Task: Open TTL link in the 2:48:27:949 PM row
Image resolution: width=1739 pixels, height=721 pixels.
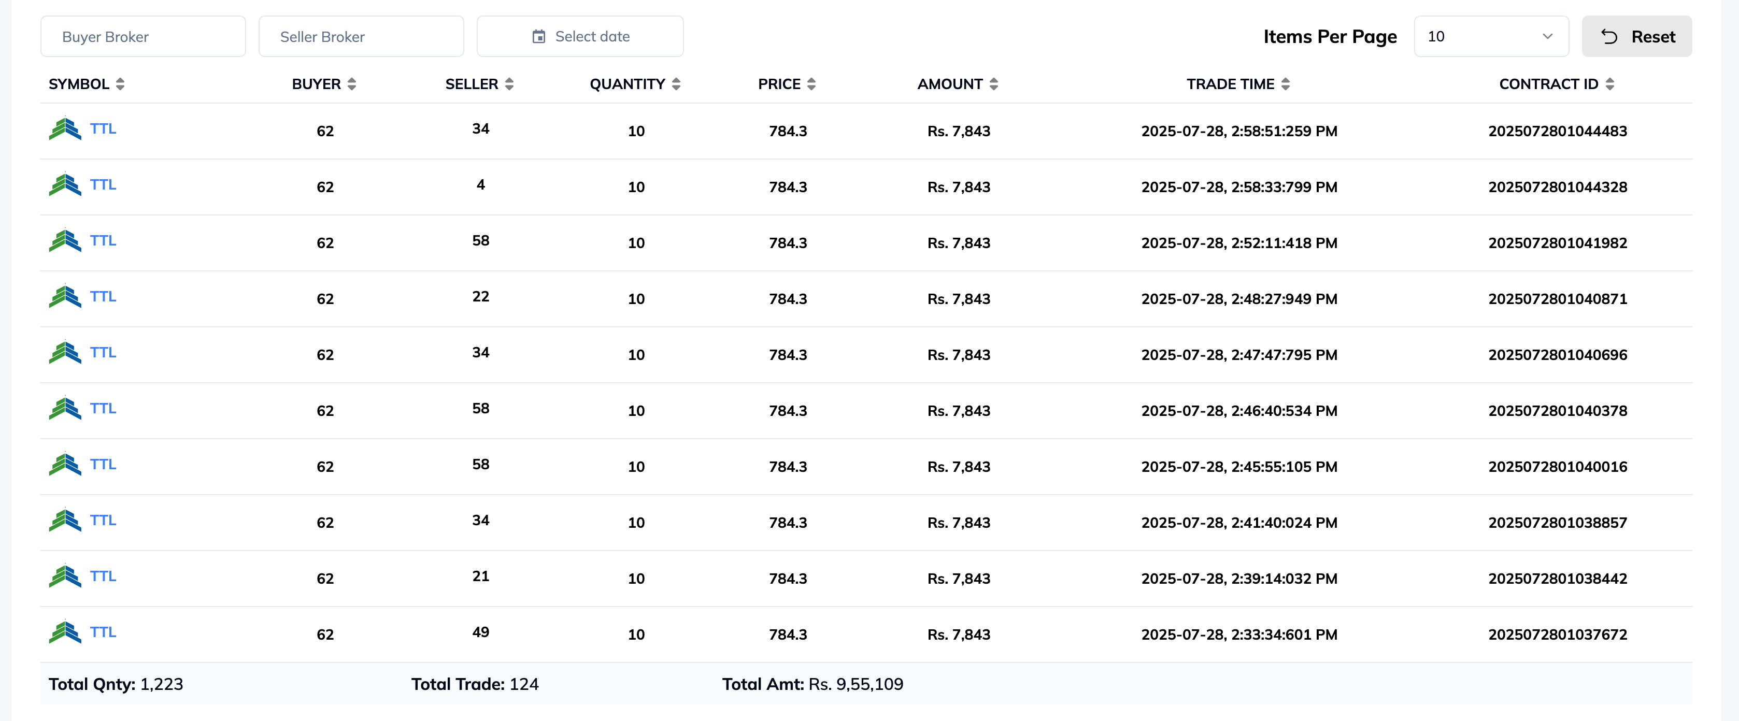Action: (103, 296)
